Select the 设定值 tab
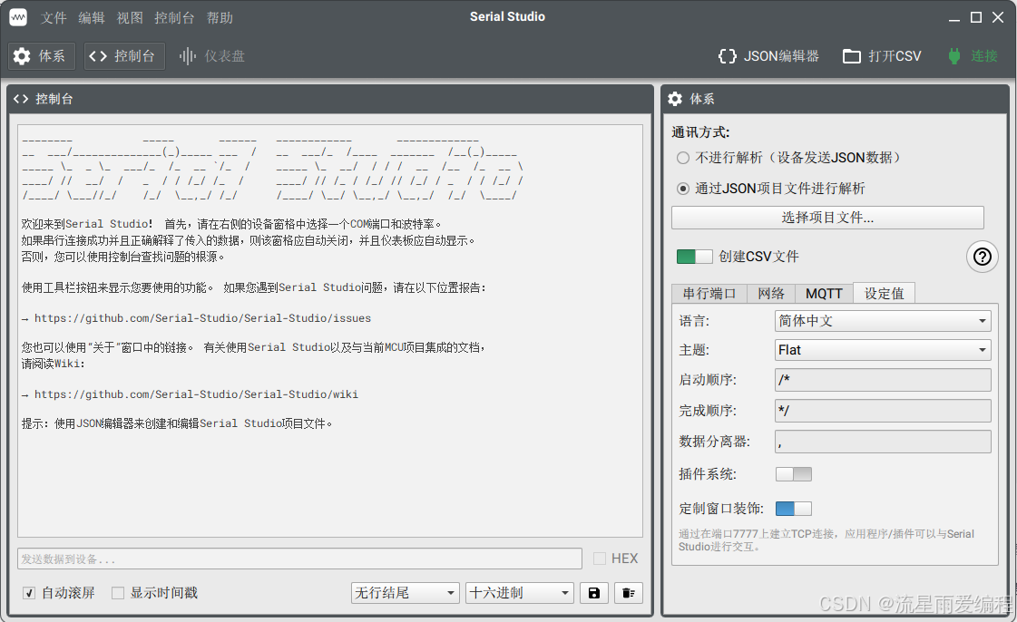The image size is (1017, 622). click(884, 294)
